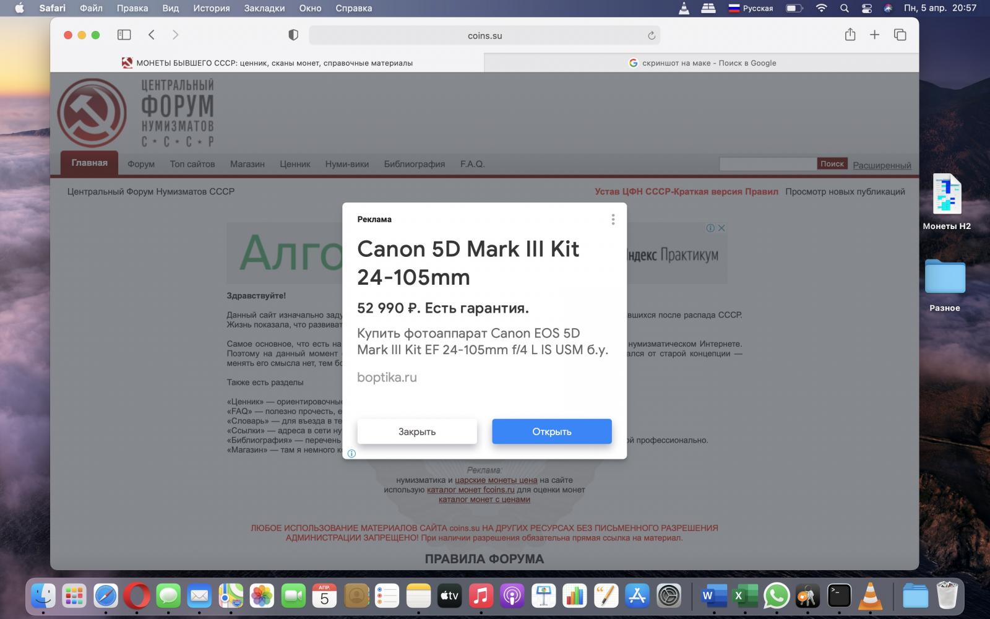The height and width of the screenshot is (619, 990).
Task: Open the three-dot ad options menu
Action: tap(613, 220)
